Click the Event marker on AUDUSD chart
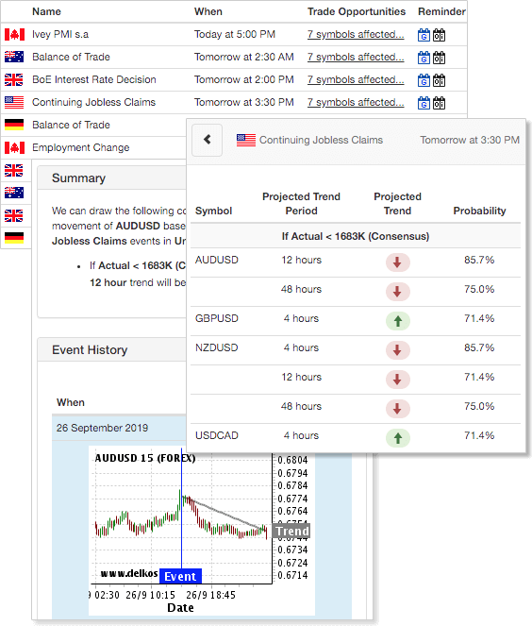The image size is (532, 626). coord(180,576)
